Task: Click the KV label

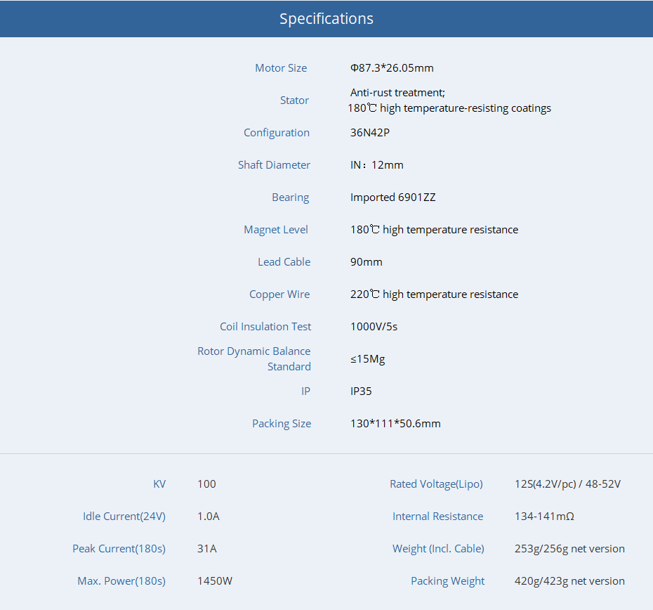Action: point(159,484)
